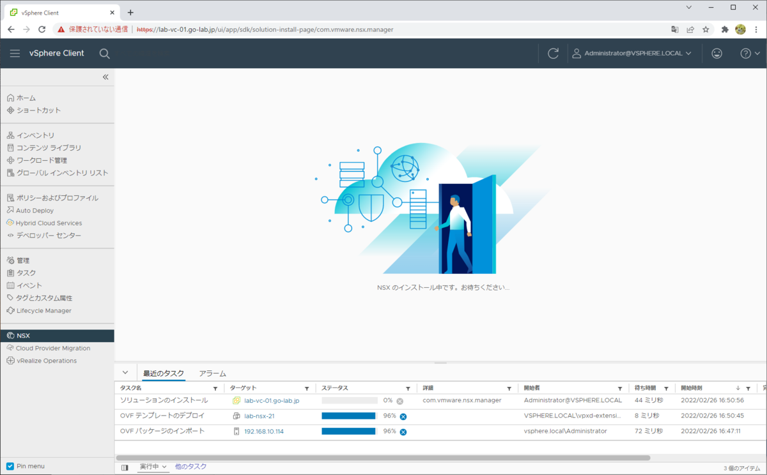Viewport: 767px width, 475px height.
Task: Click OVF テンプレートのデプロイ progress bar
Action: pos(350,416)
